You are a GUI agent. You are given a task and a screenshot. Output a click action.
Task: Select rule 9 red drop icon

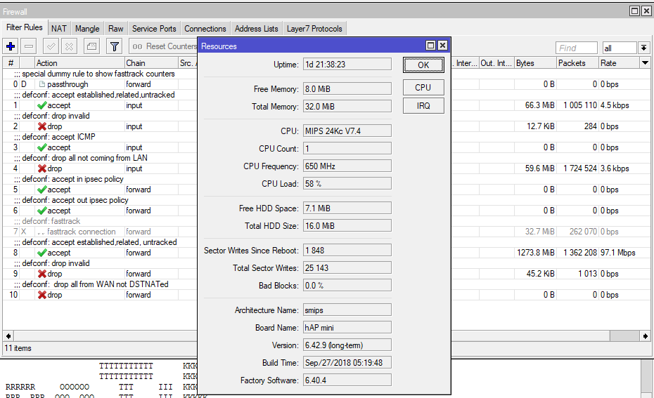click(x=41, y=274)
